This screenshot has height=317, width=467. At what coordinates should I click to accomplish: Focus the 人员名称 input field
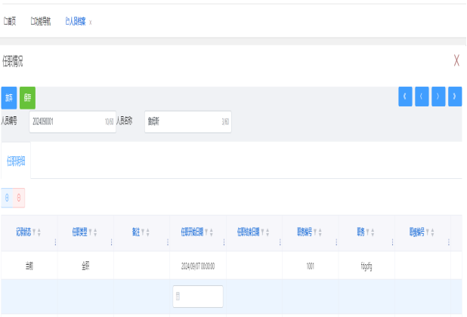coord(188,122)
